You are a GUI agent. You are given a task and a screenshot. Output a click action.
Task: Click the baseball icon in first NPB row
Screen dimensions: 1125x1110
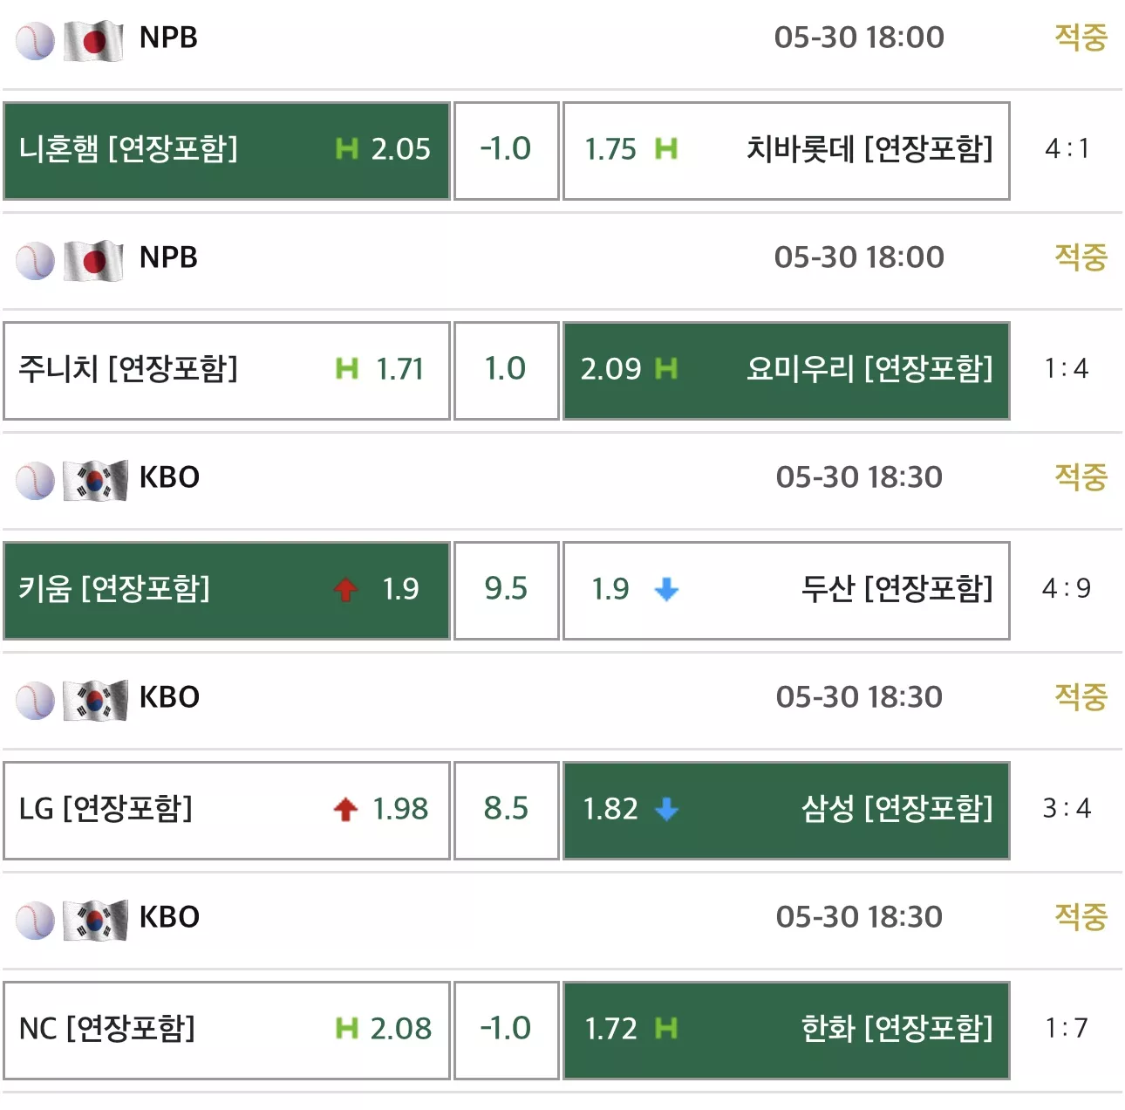35,40
